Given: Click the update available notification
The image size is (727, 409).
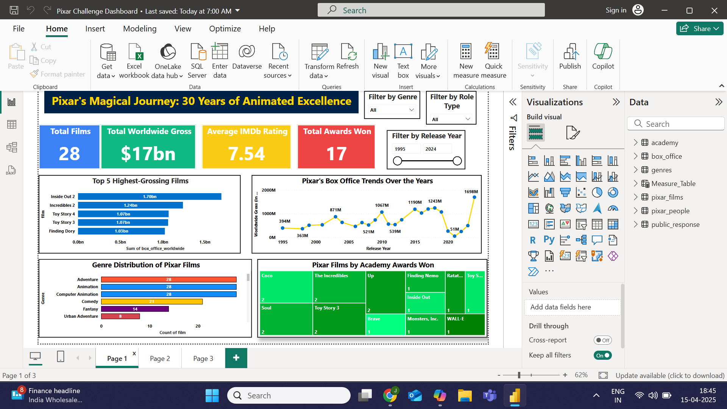Looking at the screenshot, I should pyautogui.click(x=670, y=375).
